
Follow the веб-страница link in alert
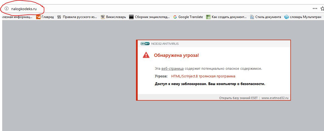[x=173, y=68]
